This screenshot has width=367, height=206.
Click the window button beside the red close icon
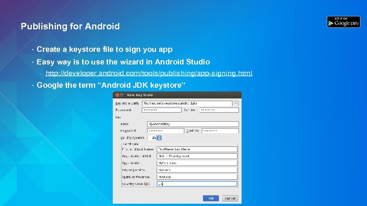click(122, 95)
